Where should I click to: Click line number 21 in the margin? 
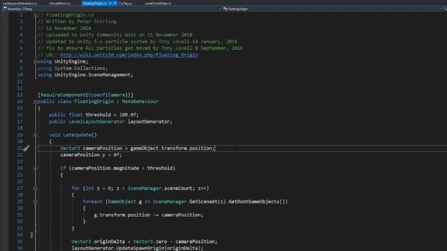pos(20,149)
